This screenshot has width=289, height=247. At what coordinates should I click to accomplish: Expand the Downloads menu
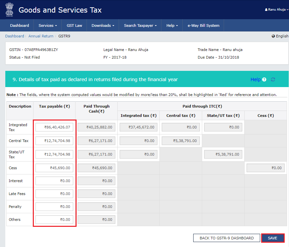pos(103,25)
